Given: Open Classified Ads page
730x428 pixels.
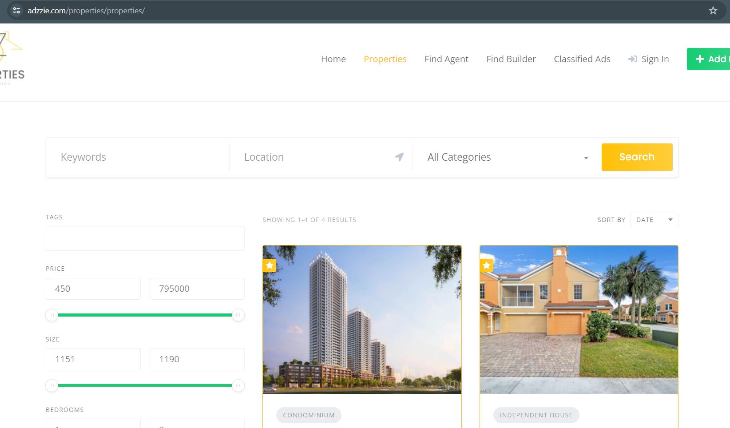Looking at the screenshot, I should (x=582, y=59).
